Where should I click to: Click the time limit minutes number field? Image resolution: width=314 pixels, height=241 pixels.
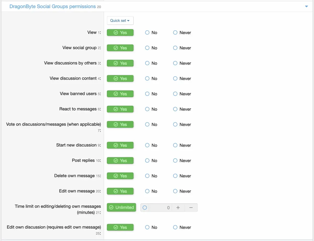[x=160, y=208]
